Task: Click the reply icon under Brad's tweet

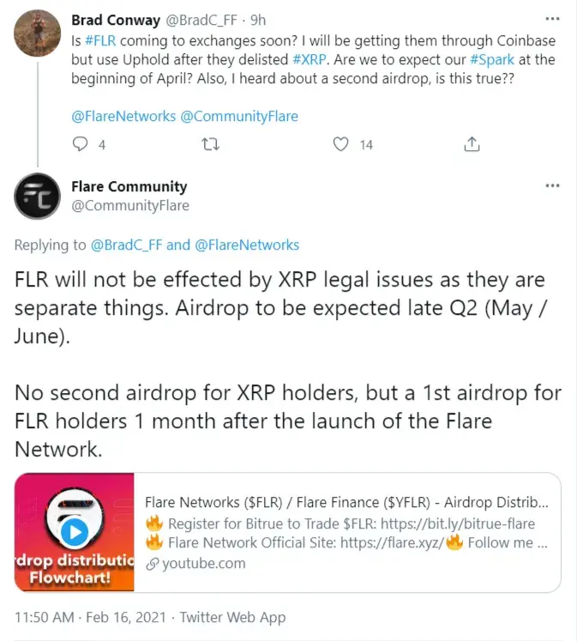Action: click(79, 144)
